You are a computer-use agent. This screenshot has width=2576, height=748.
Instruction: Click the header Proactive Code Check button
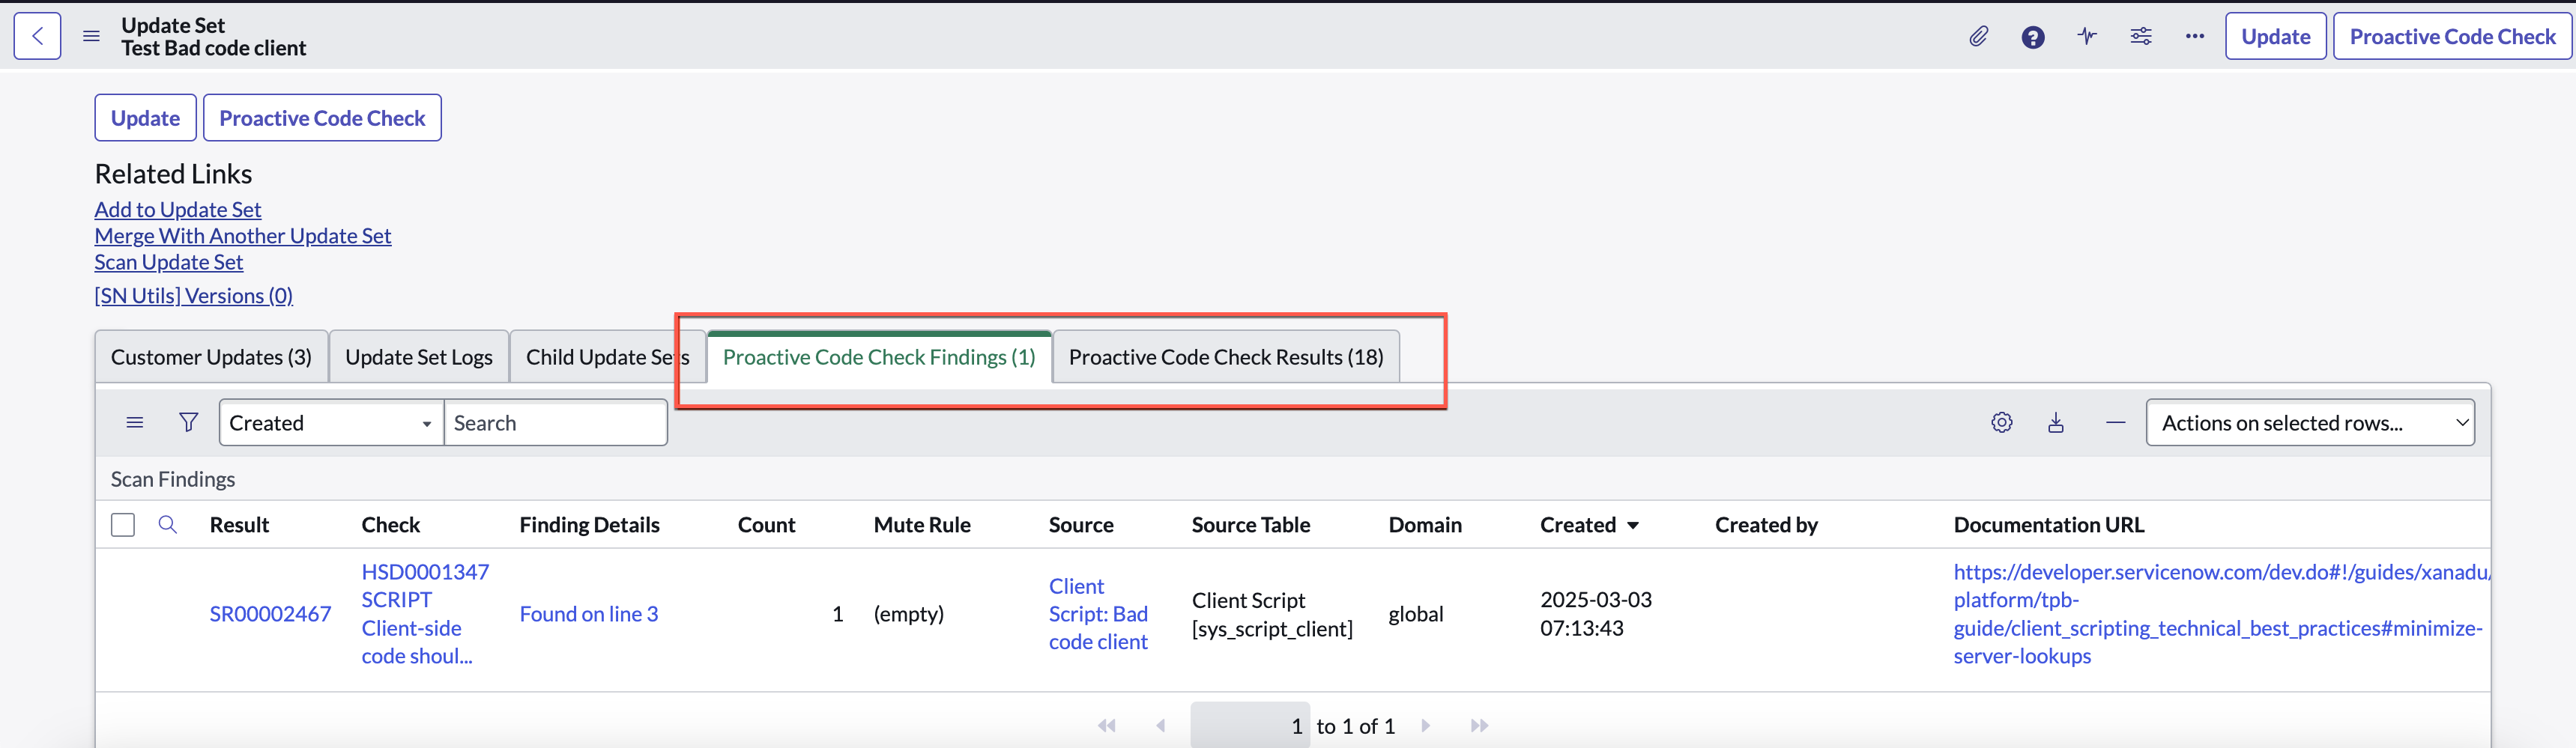2452,37
